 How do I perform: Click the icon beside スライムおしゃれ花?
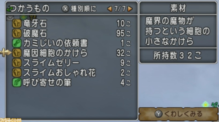(x=17, y=73)
